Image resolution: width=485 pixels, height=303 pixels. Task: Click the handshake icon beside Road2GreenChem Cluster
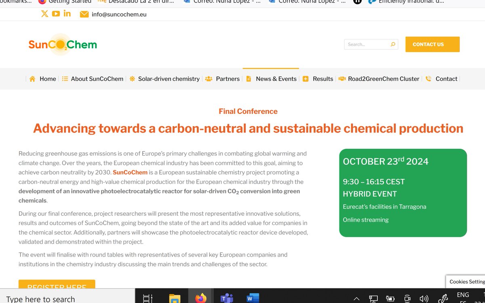tap(342, 79)
